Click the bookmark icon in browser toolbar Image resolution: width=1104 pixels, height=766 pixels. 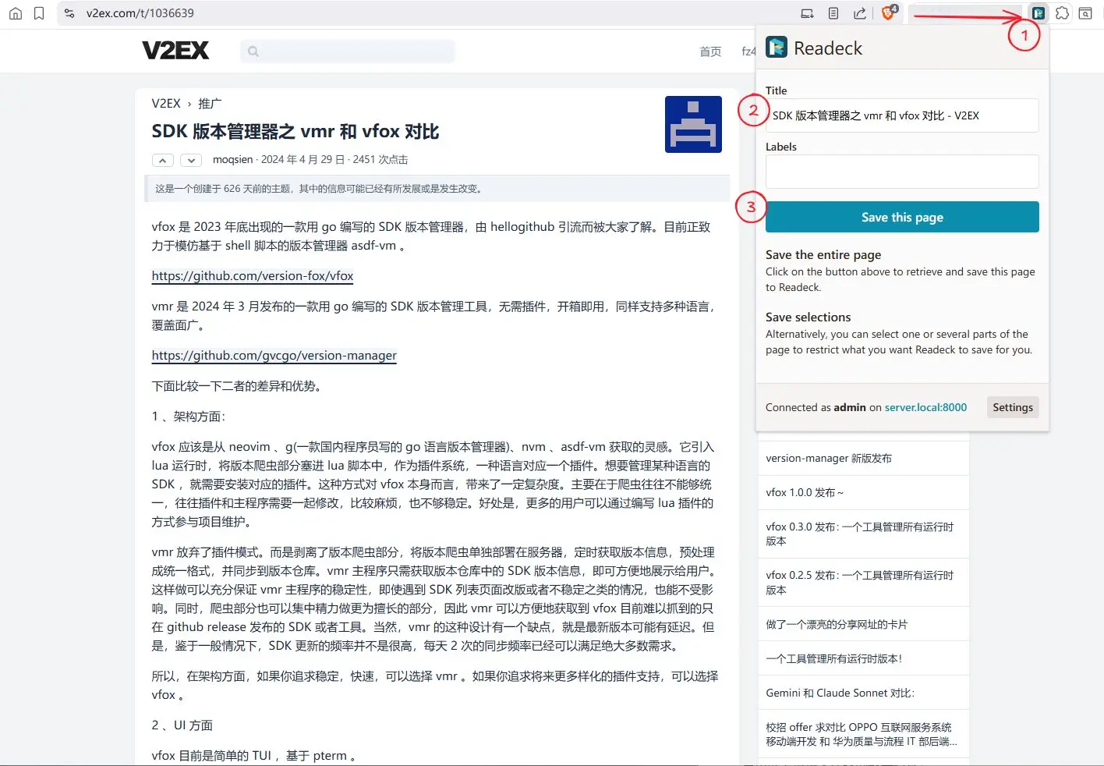[x=39, y=13]
